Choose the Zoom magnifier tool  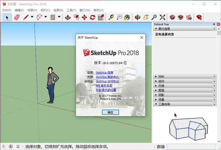pyautogui.click(x=154, y=17)
